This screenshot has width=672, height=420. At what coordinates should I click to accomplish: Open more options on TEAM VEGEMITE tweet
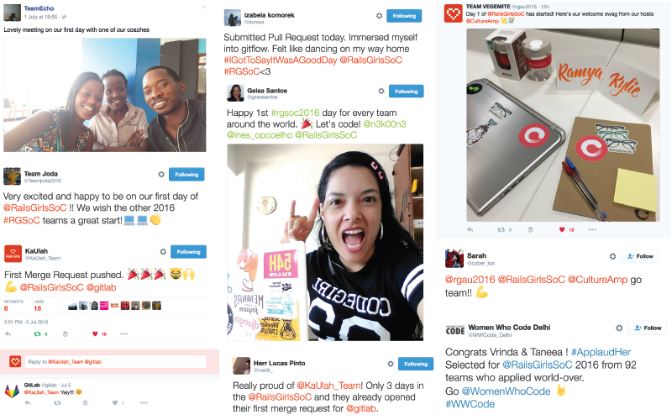pos(592,229)
